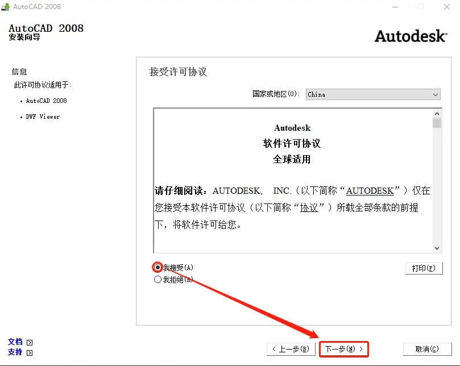Go back with 上一步(B) button
This screenshot has height=366, width=460.
pos(291,349)
